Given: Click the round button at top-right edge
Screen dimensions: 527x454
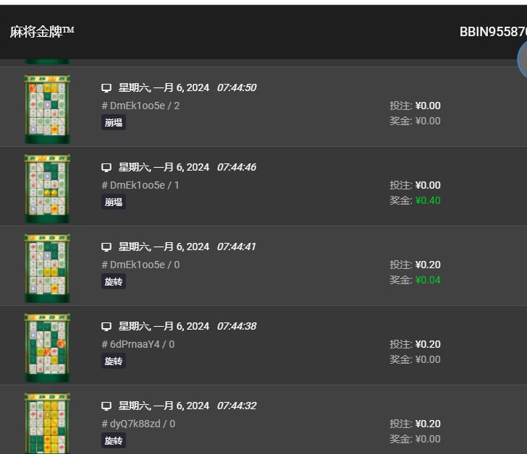Looking at the screenshot, I should [x=523, y=59].
